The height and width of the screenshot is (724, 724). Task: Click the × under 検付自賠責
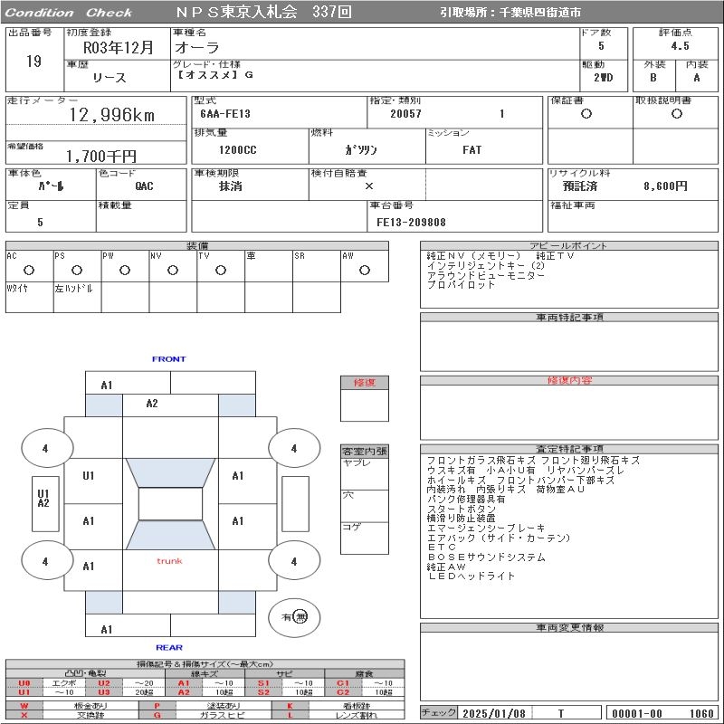[368, 186]
